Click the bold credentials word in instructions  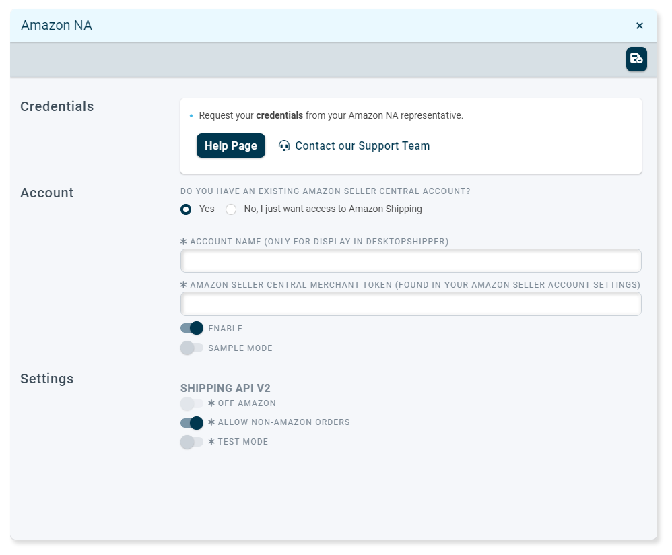(279, 115)
